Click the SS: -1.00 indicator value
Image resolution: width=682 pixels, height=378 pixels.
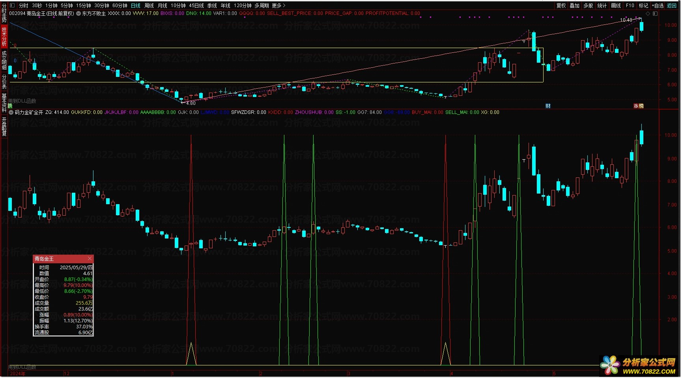click(x=346, y=112)
